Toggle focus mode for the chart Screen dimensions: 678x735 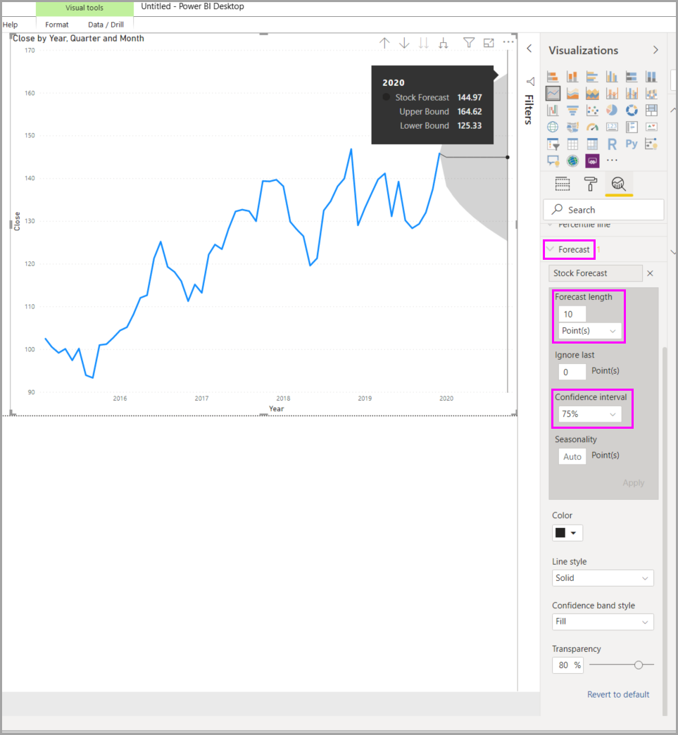pos(489,43)
